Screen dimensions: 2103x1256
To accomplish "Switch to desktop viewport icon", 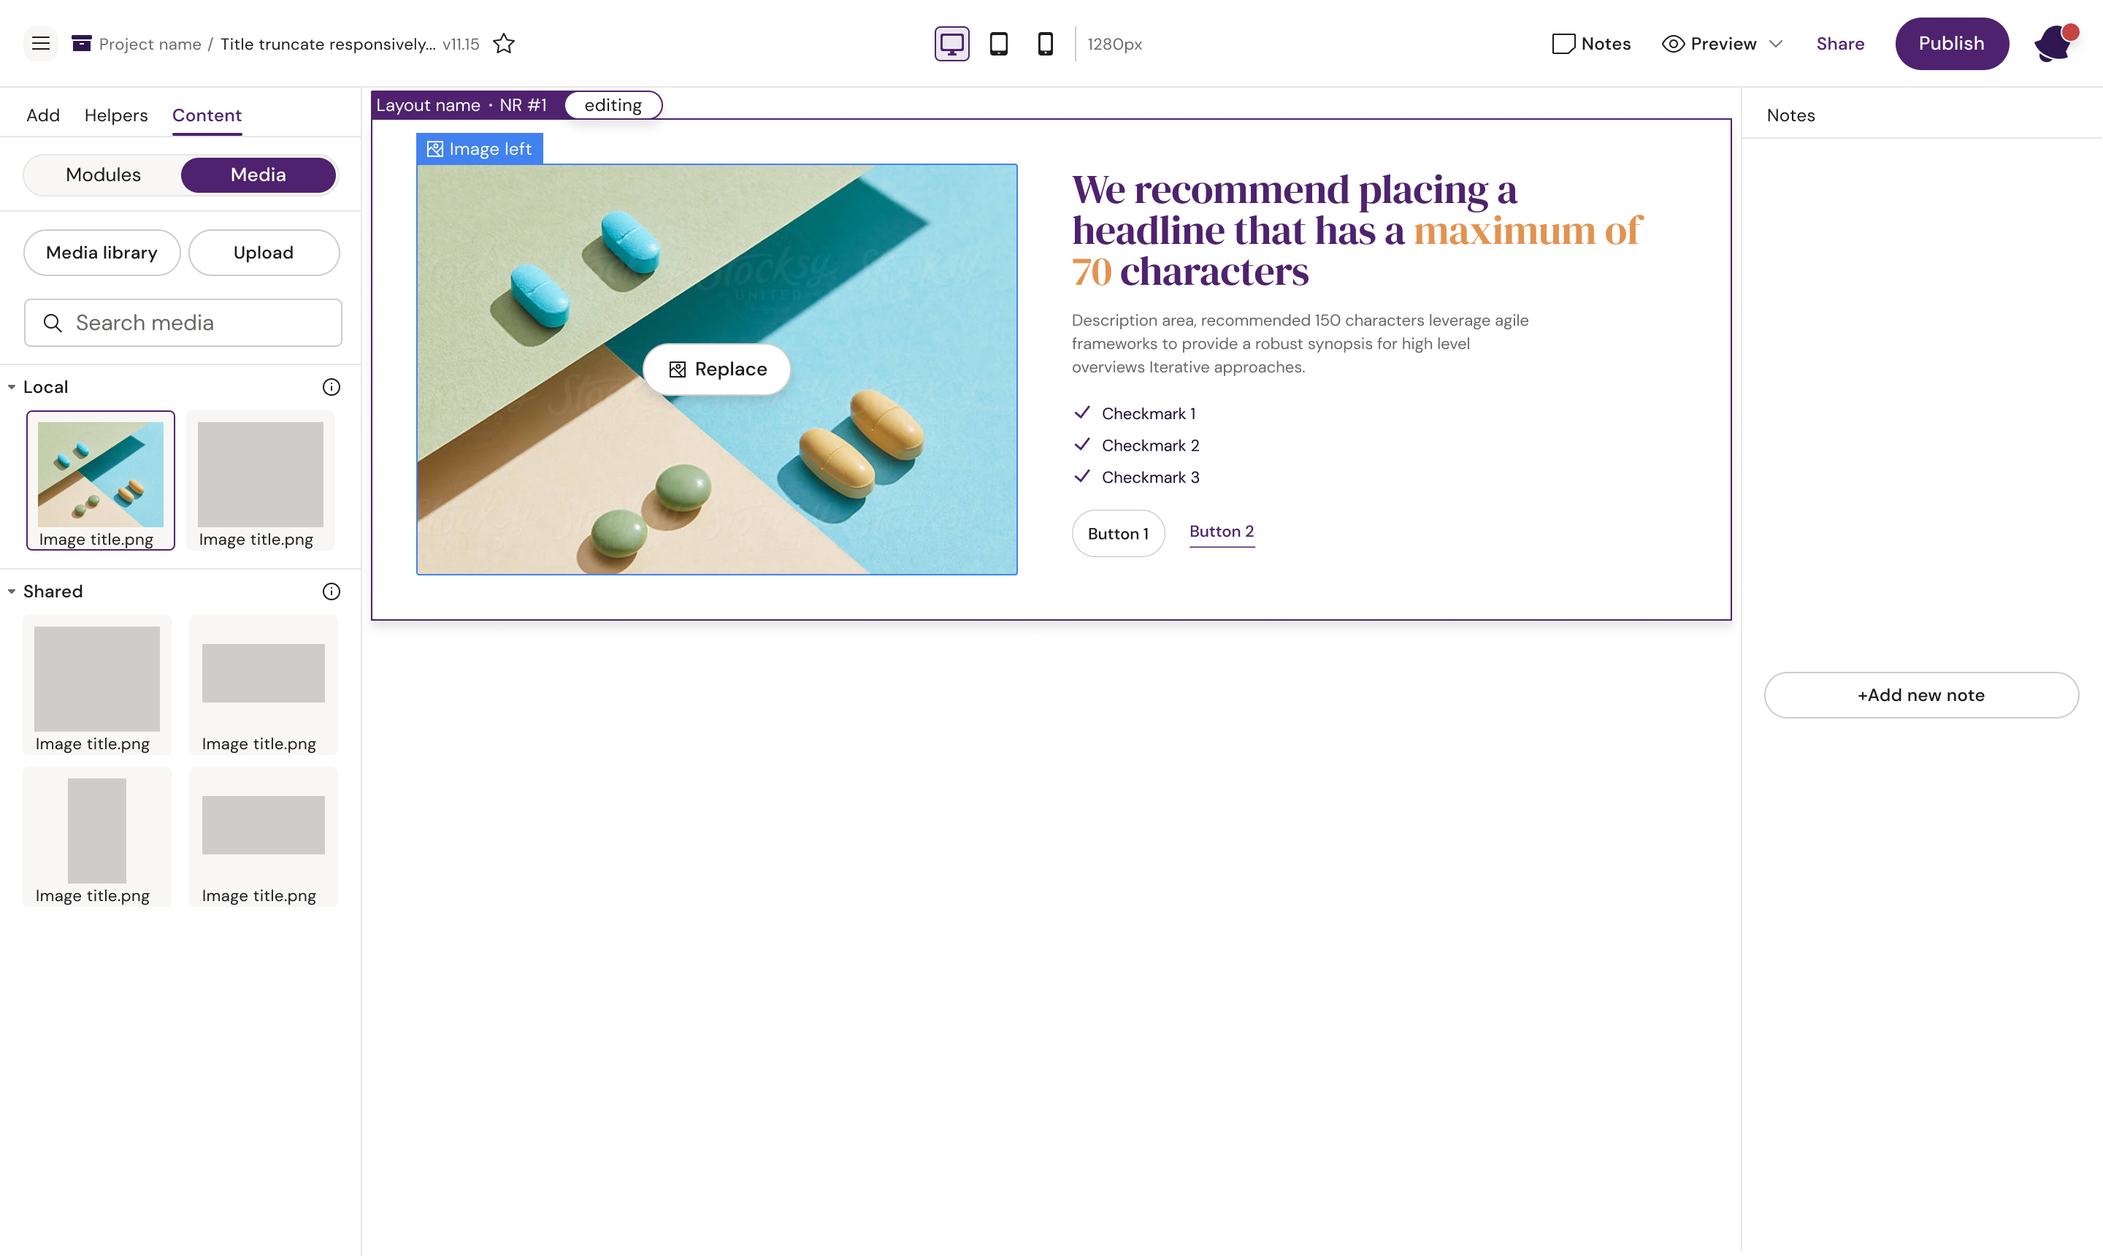I will click(x=951, y=43).
